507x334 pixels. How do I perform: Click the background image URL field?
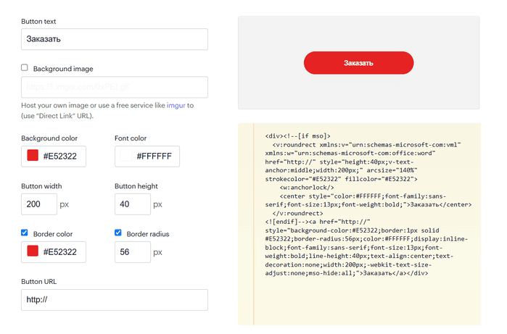pos(115,87)
